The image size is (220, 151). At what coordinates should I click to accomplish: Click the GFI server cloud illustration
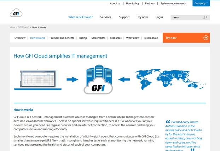[x=98, y=79]
